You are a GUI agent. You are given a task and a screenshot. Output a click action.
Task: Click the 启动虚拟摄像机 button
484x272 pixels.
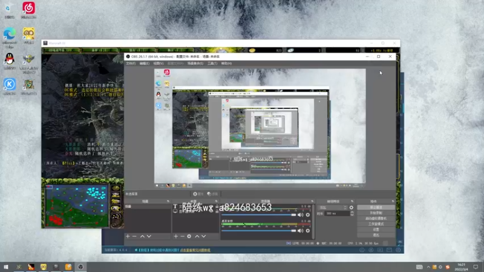pos(376,218)
